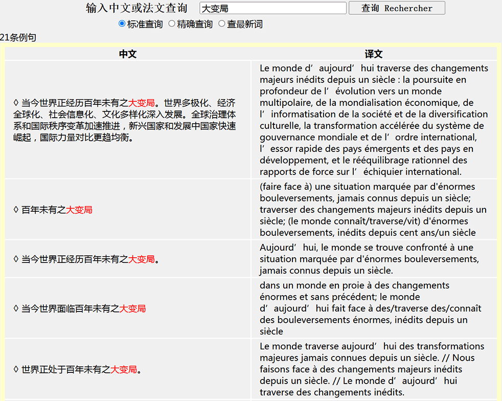Click the 输入中文或法文查询 label
Screen dimensions: 502x401
coord(136,8)
